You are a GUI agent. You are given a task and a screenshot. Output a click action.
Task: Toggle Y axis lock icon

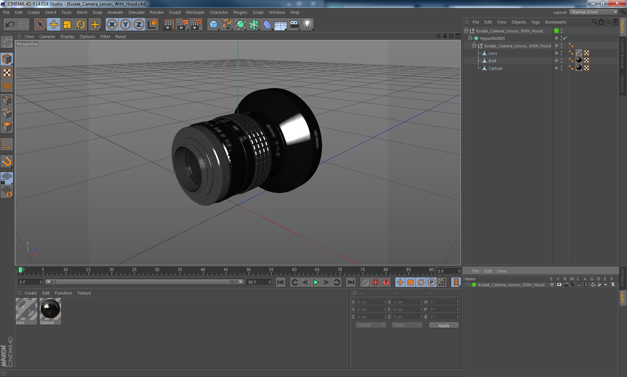(125, 25)
